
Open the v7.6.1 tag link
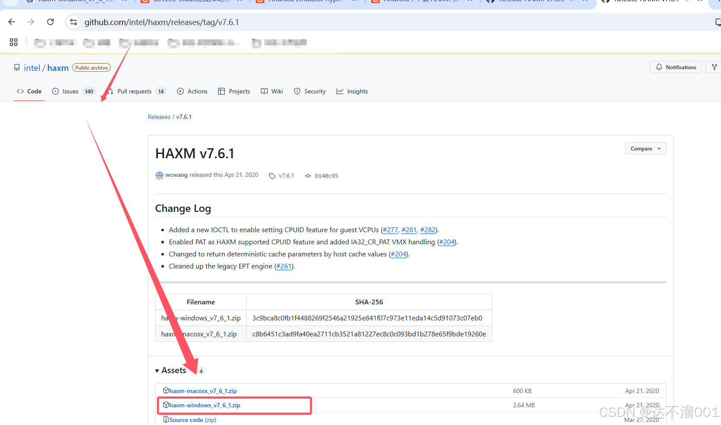(x=286, y=176)
